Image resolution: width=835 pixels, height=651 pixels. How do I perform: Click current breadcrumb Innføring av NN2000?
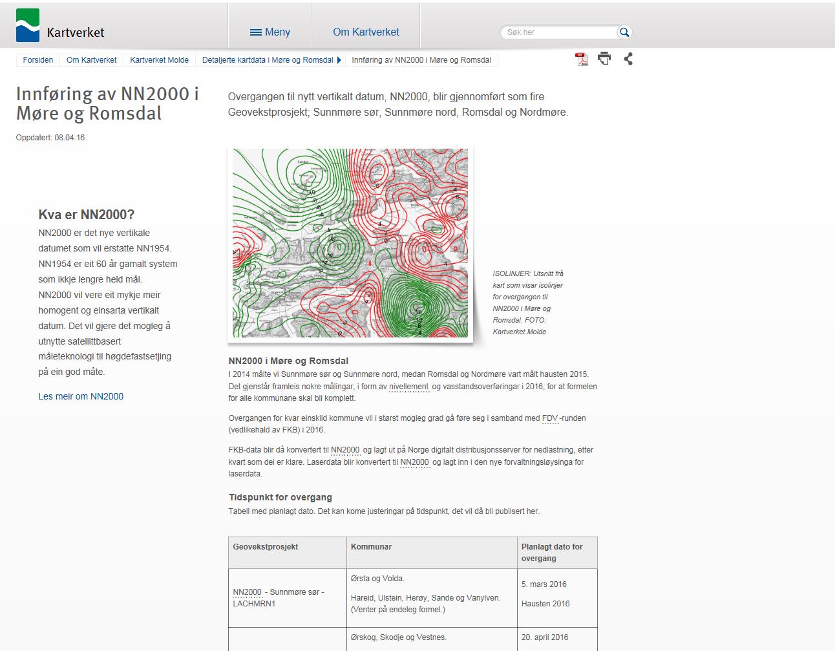421,60
